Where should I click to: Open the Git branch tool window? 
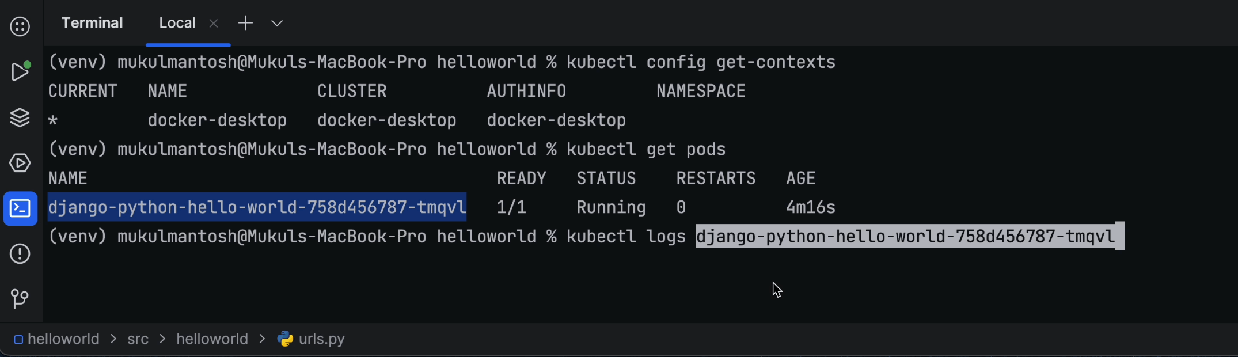[20, 298]
